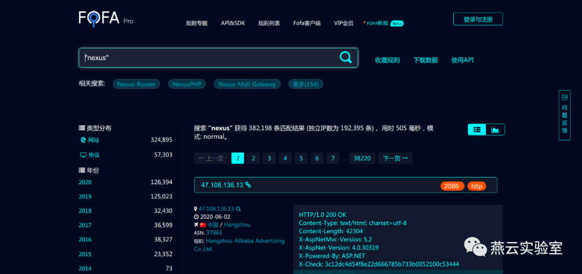
Task: Switch to chart statistics view icon
Action: [x=495, y=129]
